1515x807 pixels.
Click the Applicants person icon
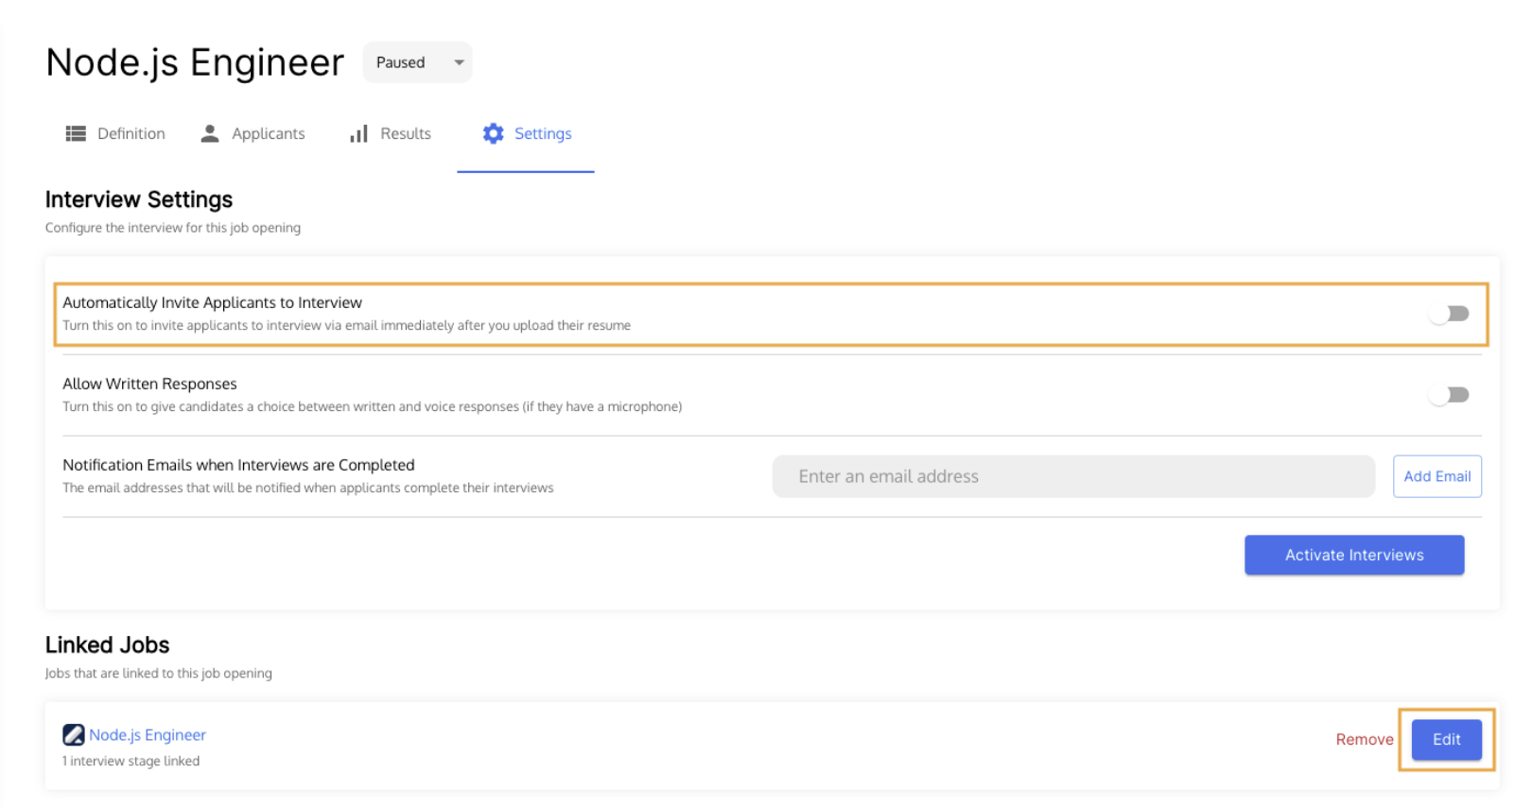coord(210,133)
